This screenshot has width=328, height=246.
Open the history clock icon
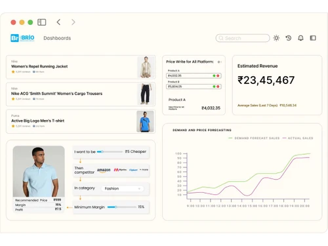click(x=289, y=38)
